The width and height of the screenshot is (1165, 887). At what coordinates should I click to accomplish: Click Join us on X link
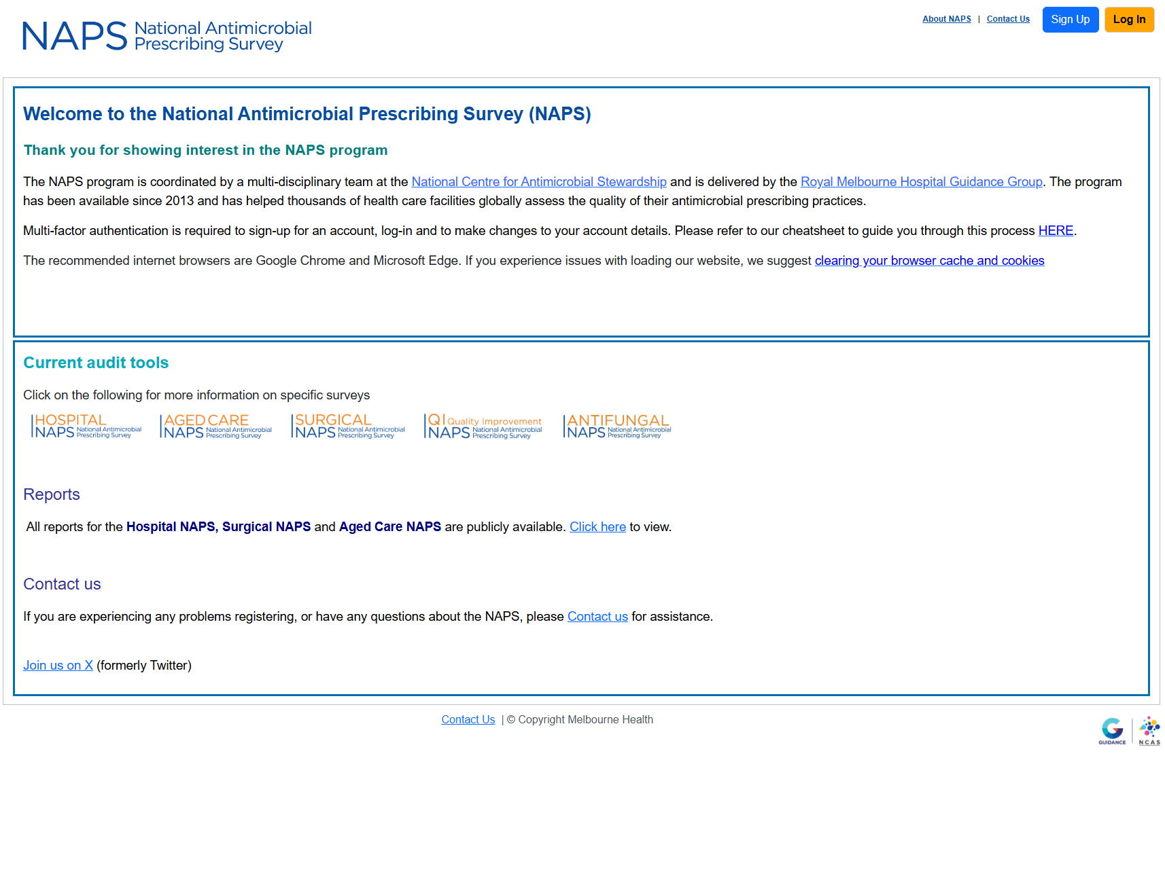click(58, 665)
